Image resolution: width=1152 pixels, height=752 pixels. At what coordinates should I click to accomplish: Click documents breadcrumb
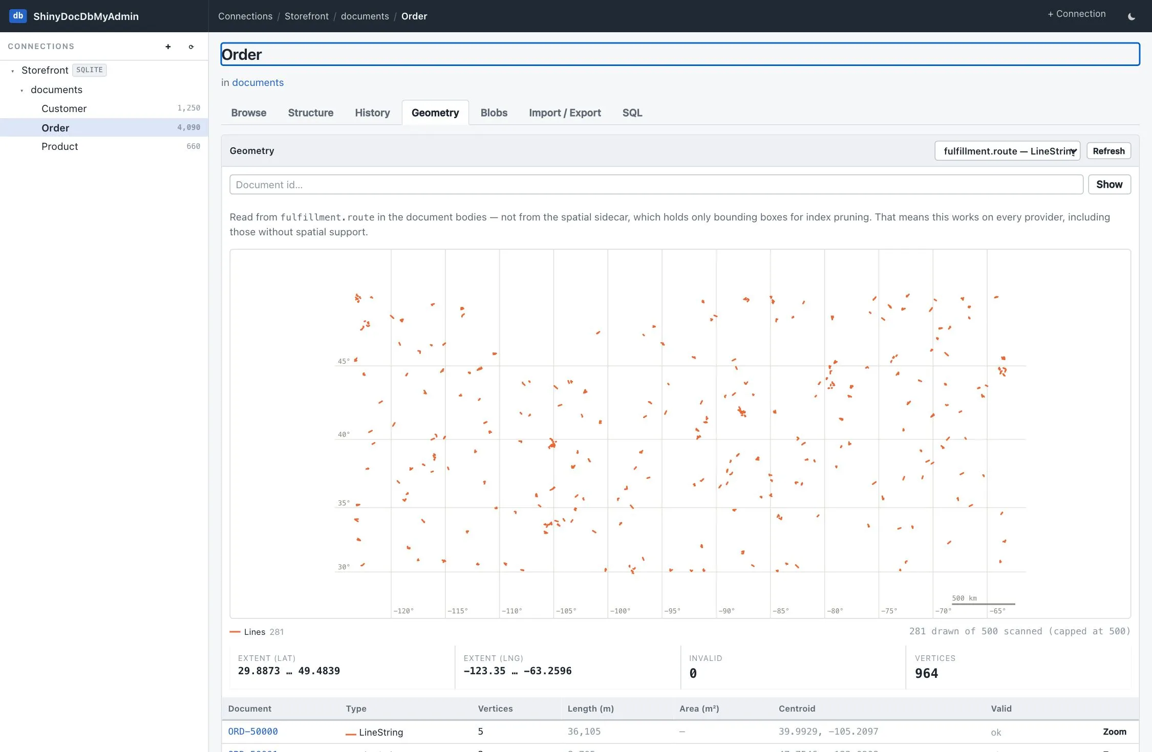pyautogui.click(x=365, y=16)
